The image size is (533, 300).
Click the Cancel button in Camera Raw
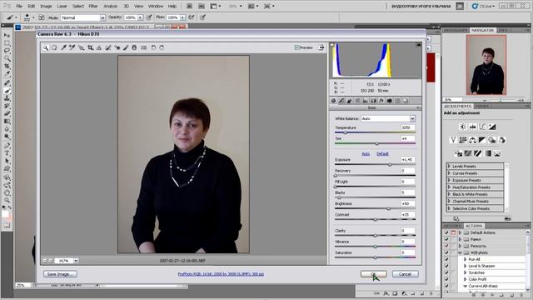tap(405, 274)
